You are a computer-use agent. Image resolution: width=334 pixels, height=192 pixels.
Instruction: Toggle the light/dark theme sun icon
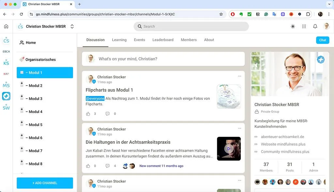[293, 26]
